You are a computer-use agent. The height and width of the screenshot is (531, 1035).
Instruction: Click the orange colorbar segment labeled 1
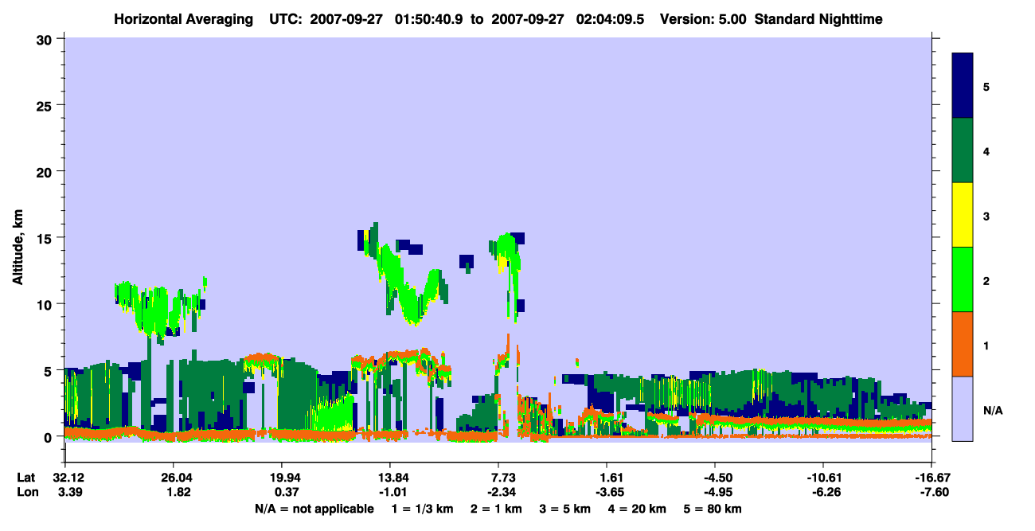pos(963,344)
